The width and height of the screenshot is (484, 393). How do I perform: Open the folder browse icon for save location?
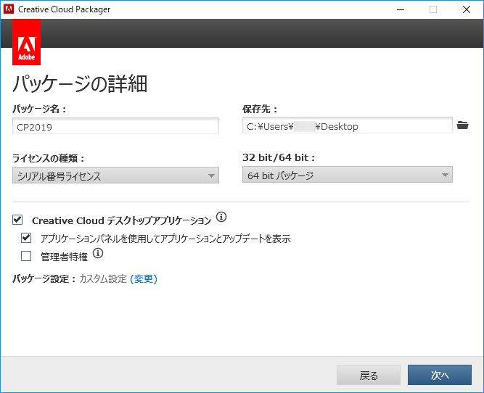(x=462, y=125)
